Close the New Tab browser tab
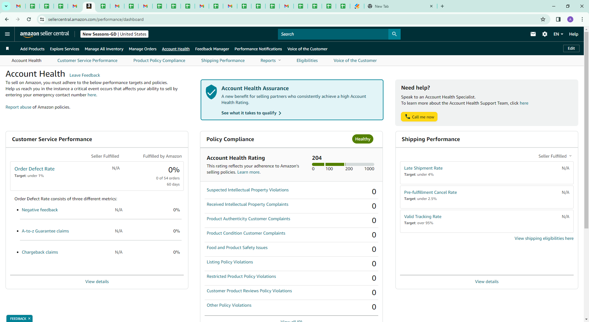 pyautogui.click(x=431, y=6)
